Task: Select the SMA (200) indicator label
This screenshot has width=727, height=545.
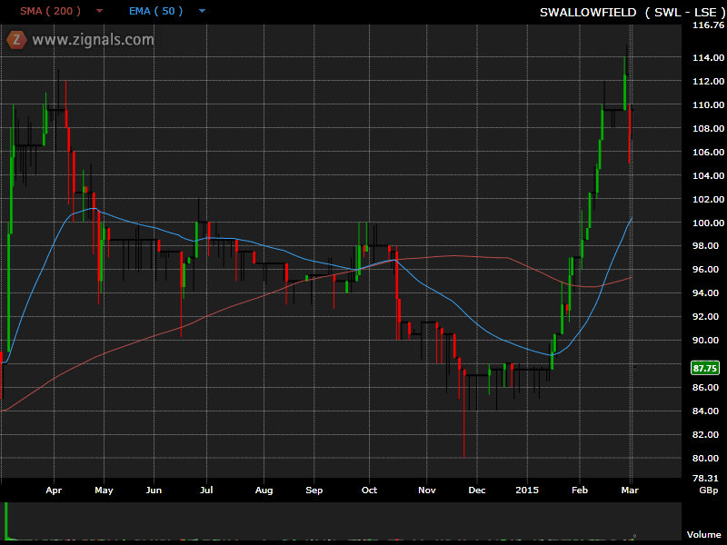Action: click(50, 12)
